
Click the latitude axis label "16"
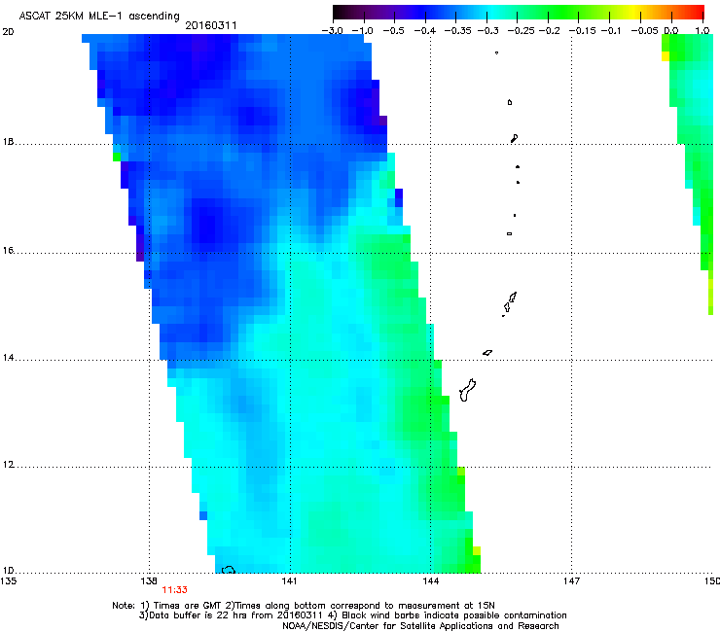pos(8,250)
